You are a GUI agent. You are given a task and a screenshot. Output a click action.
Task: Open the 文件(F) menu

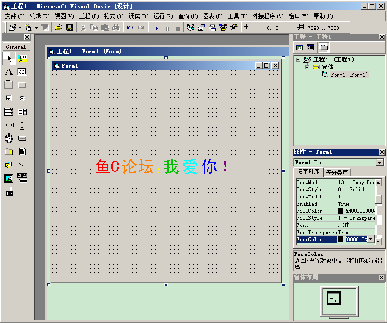[15, 16]
